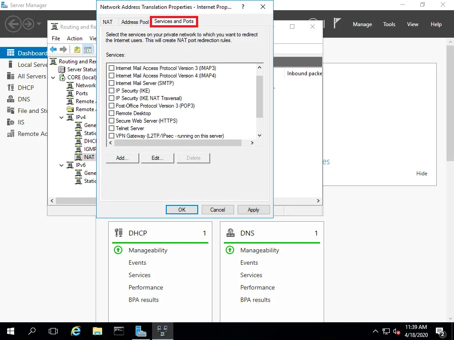Open the Action menu in Routing and Remote Access
Image resolution: width=454 pixels, height=340 pixels.
[x=74, y=39]
